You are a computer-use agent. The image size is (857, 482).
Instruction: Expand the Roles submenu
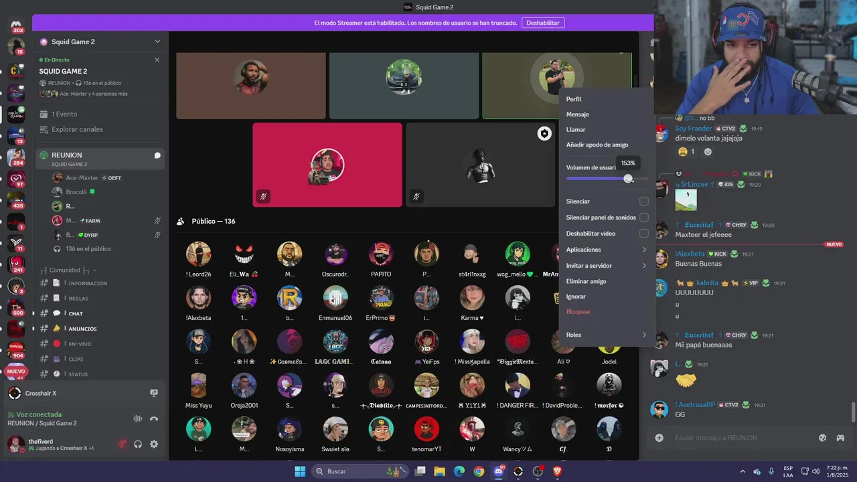click(x=607, y=335)
